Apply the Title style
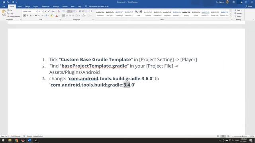 tap(138, 14)
